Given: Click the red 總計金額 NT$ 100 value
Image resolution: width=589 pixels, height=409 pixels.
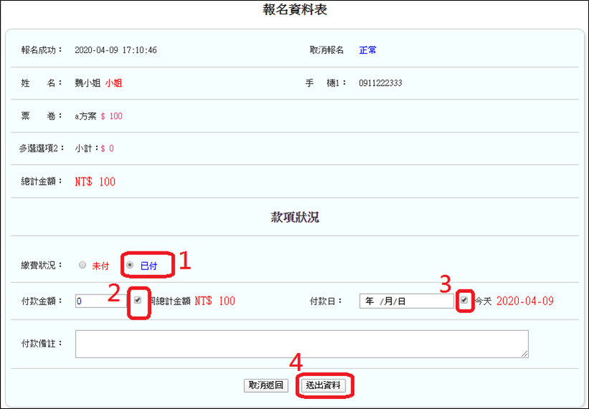Looking at the screenshot, I should (95, 182).
